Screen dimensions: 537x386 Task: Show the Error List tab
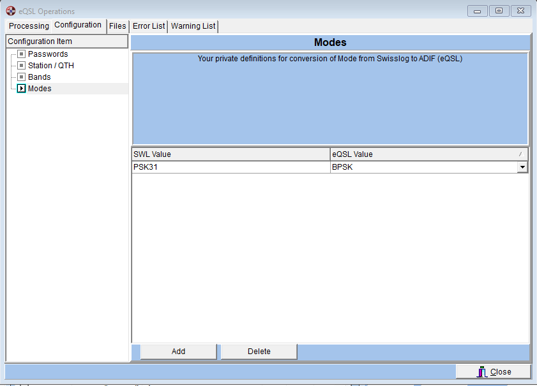point(149,26)
